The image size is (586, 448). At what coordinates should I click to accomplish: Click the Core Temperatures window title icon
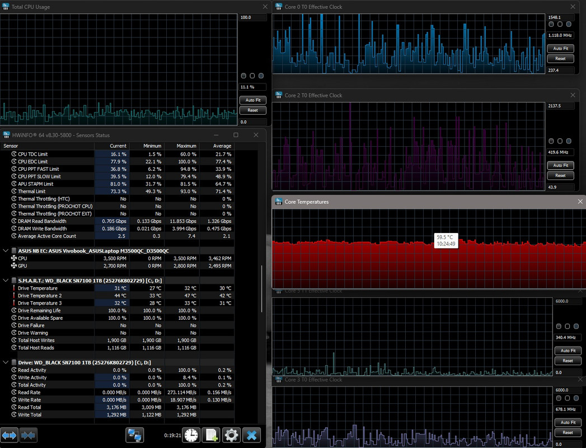pyautogui.click(x=279, y=202)
